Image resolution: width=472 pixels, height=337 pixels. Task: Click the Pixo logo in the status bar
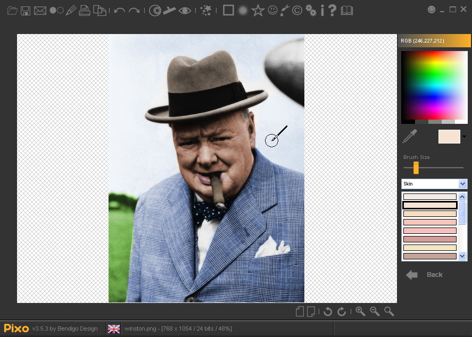(16, 328)
